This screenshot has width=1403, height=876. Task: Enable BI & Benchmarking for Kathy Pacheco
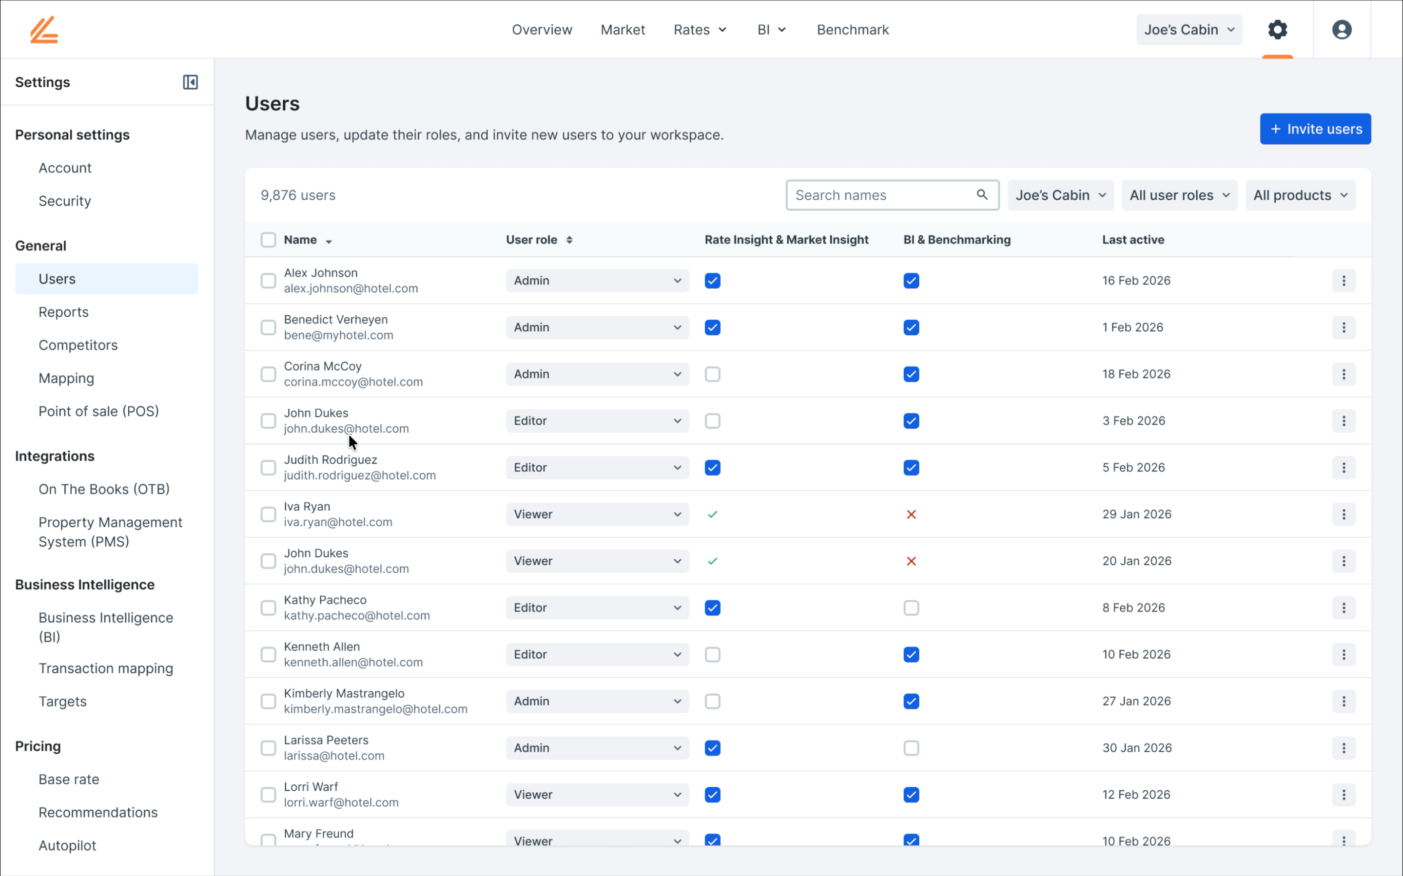(x=911, y=608)
